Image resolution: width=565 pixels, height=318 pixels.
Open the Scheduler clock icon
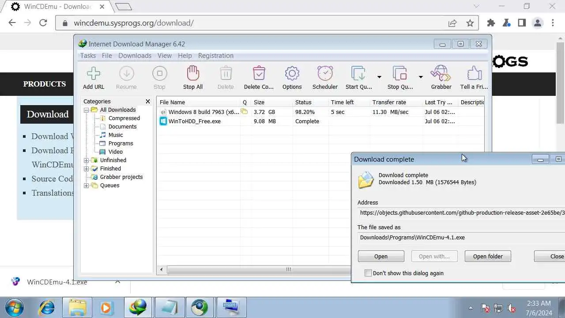(325, 74)
